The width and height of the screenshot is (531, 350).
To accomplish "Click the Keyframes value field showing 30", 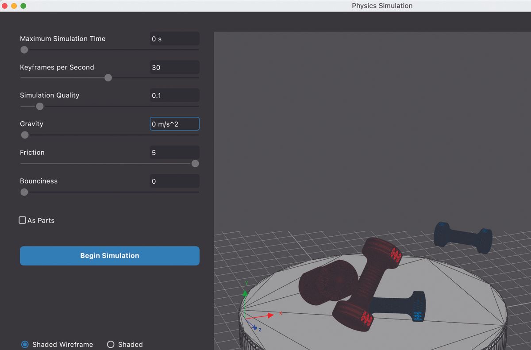I will click(x=174, y=67).
